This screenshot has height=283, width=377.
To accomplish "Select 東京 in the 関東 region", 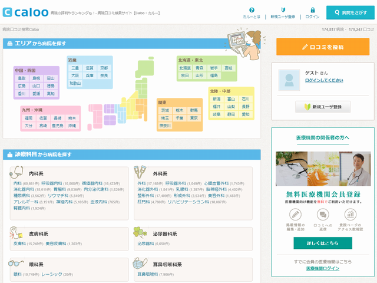I will 195,118.
